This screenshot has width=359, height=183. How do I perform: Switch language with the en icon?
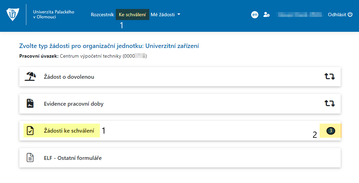[255, 15]
